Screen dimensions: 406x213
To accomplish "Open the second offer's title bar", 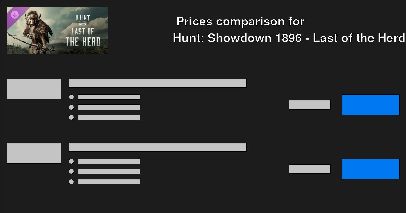I will pyautogui.click(x=157, y=147).
